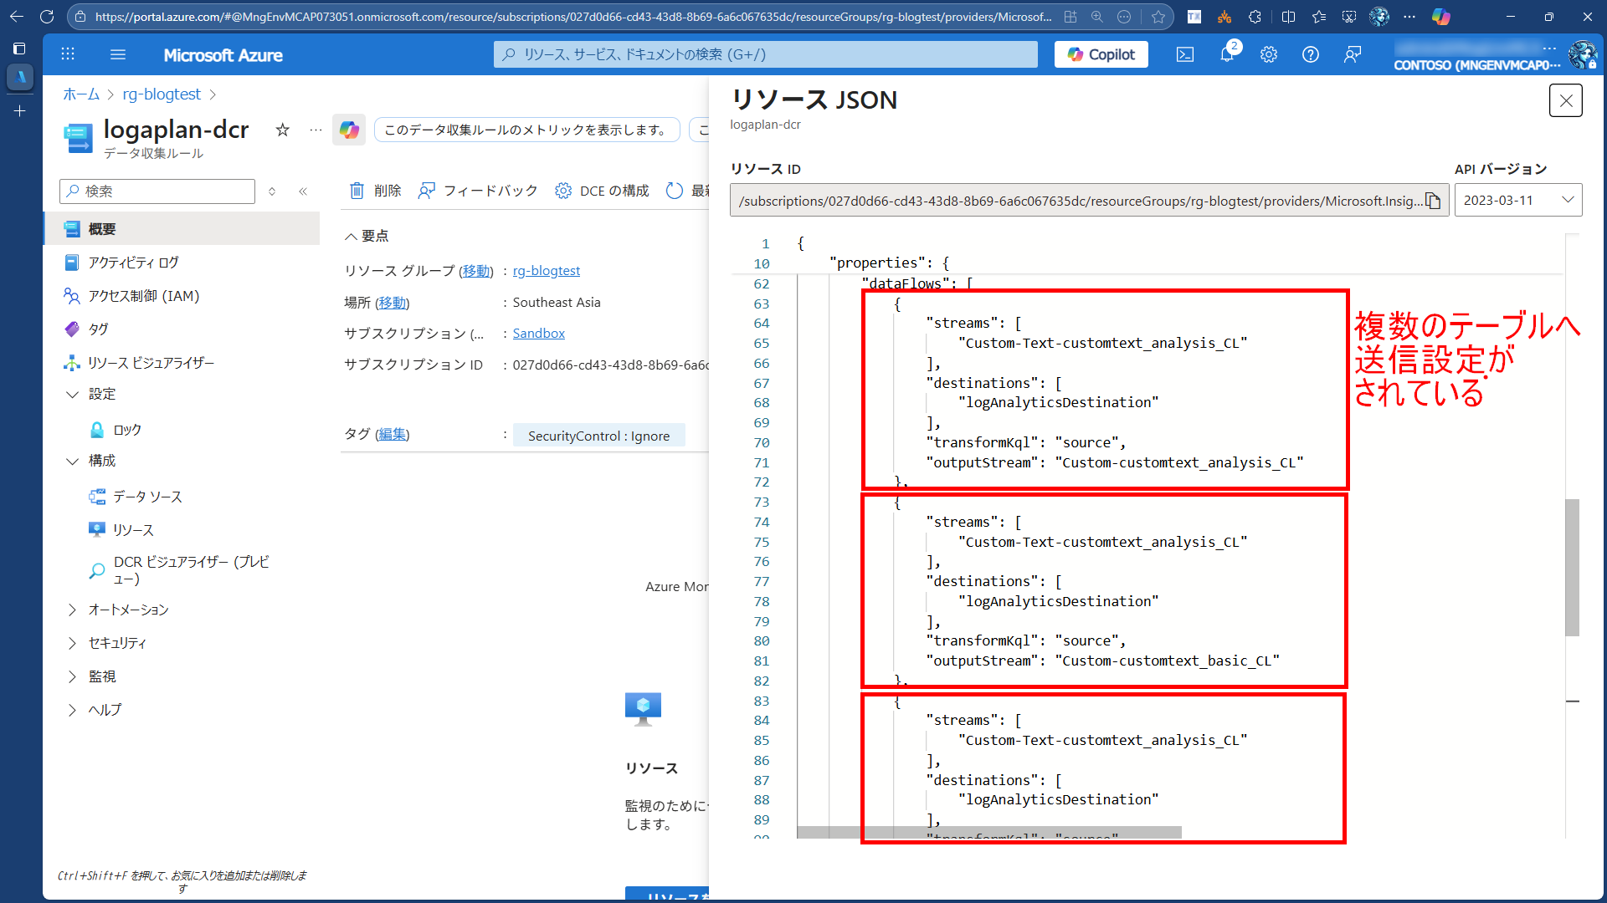
Task: Open Azure Cloud Shell icon
Action: tap(1185, 54)
